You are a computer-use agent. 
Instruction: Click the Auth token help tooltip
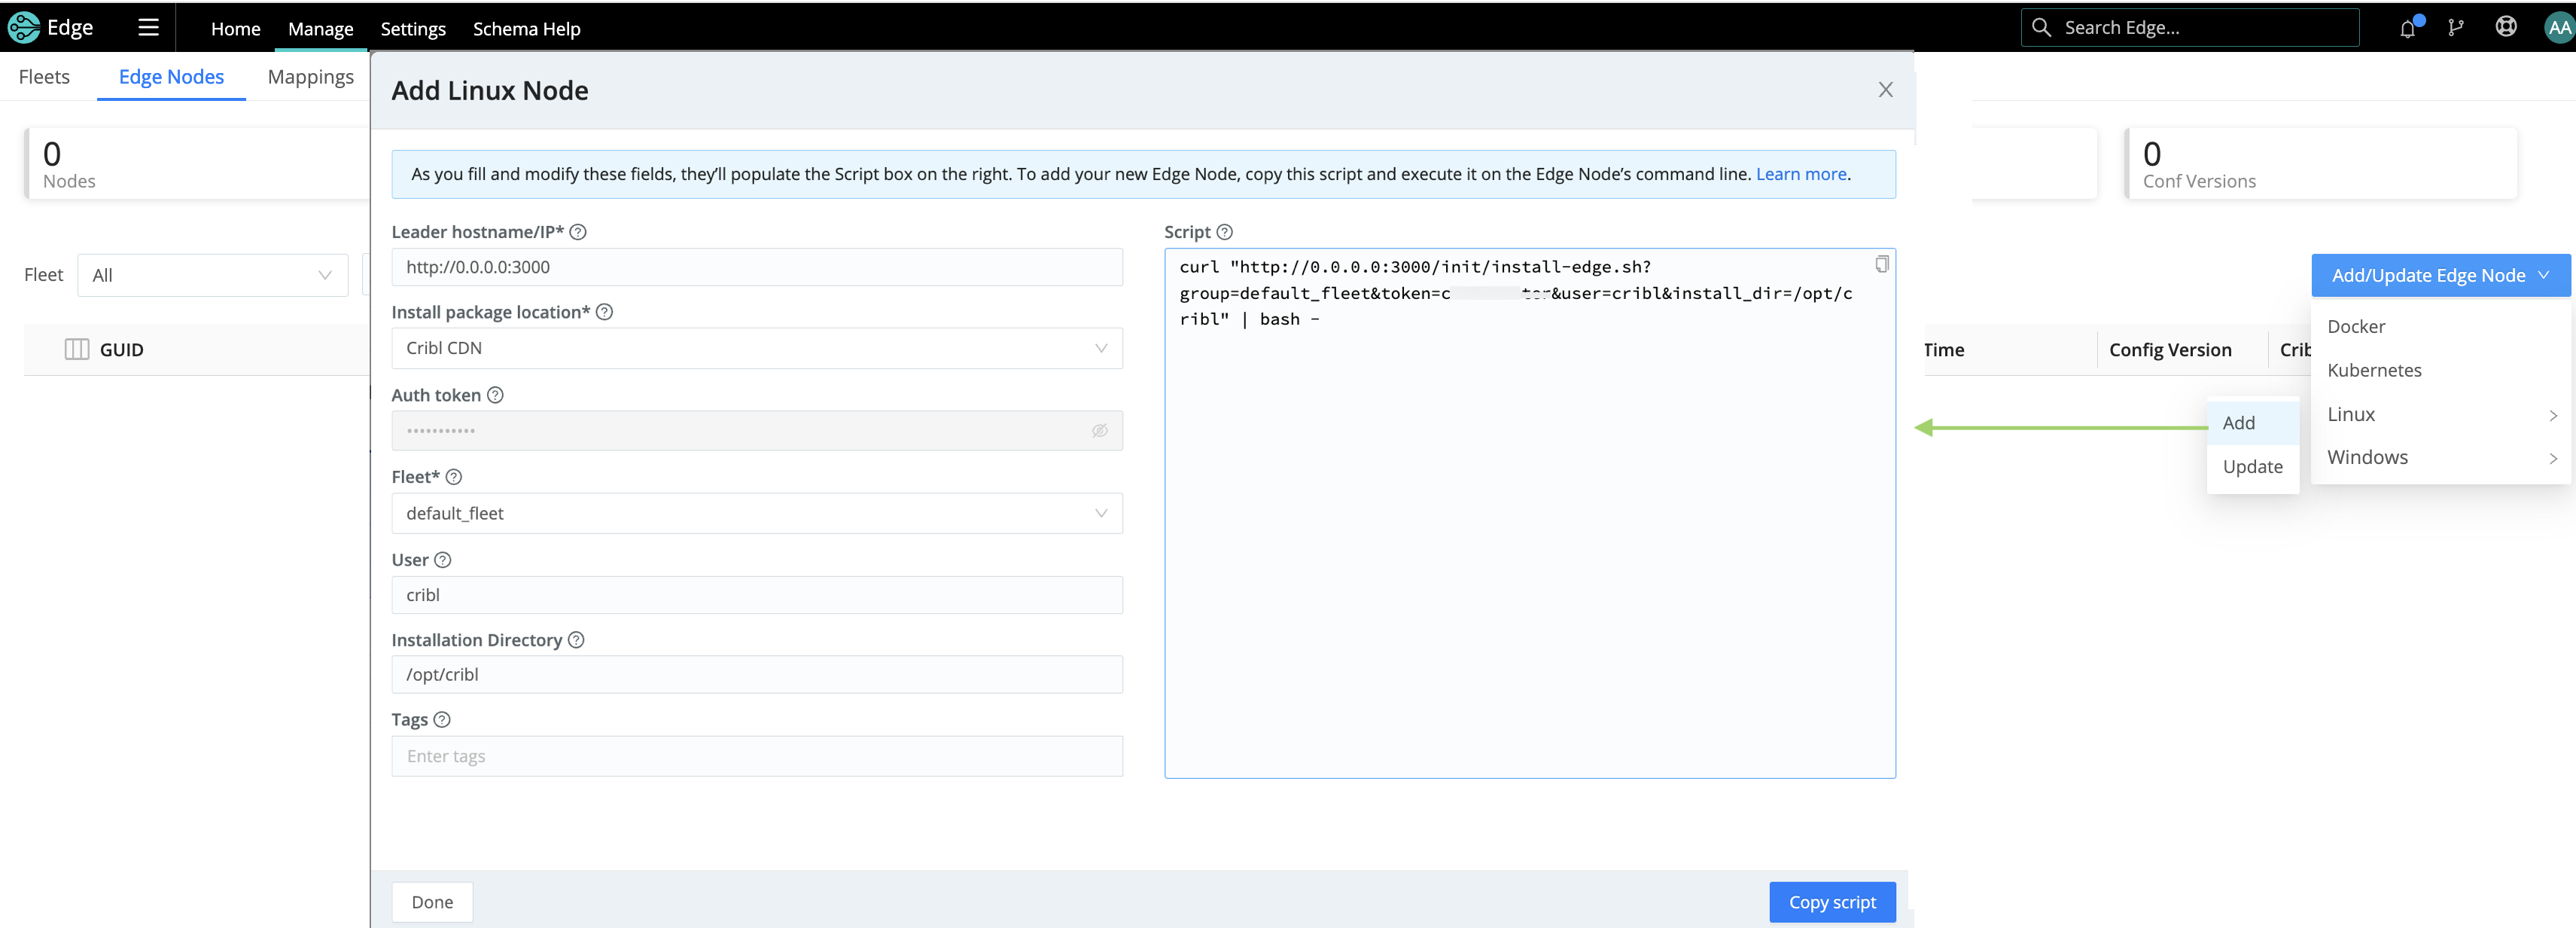point(496,395)
